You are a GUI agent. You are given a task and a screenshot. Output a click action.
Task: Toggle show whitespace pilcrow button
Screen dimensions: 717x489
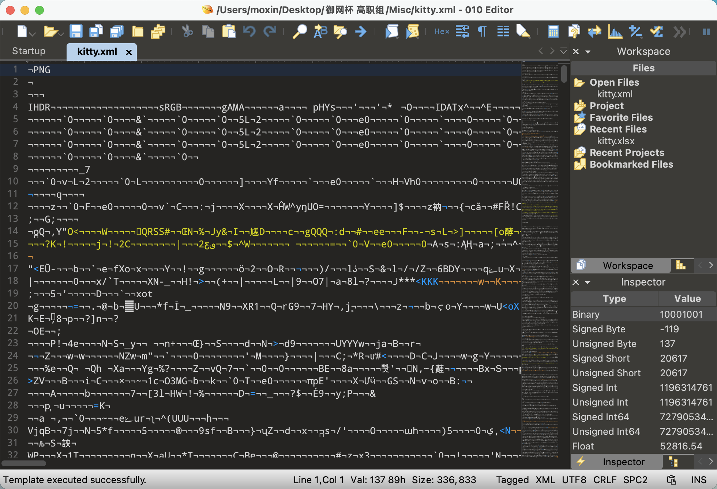482,32
